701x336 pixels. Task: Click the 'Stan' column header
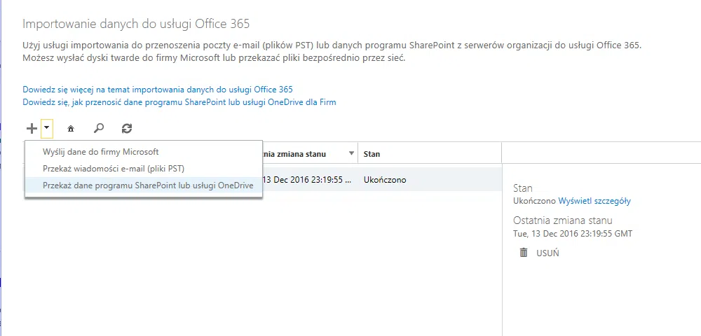pyautogui.click(x=372, y=154)
